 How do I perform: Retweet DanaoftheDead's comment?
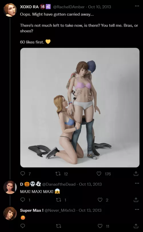(58, 200)
